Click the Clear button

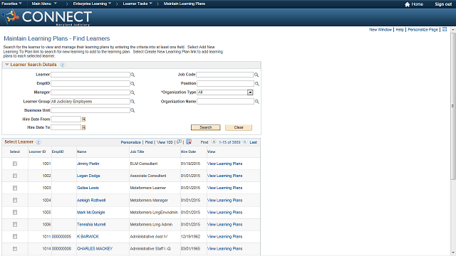pos(239,127)
